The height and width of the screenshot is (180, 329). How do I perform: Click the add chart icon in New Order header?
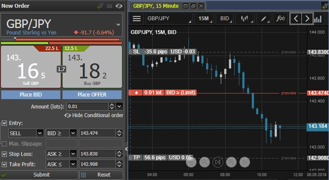pyautogui.click(x=100, y=6)
